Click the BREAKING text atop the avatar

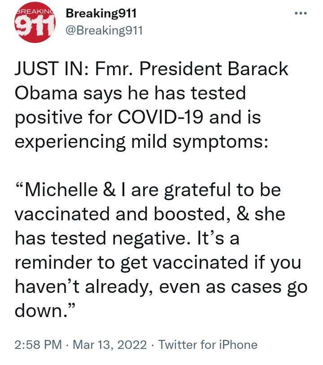pyautogui.click(x=35, y=11)
